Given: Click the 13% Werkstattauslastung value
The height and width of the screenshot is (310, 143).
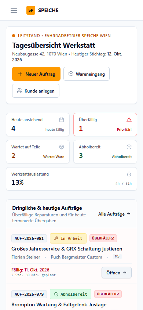Looking at the screenshot, I should point(18,183).
